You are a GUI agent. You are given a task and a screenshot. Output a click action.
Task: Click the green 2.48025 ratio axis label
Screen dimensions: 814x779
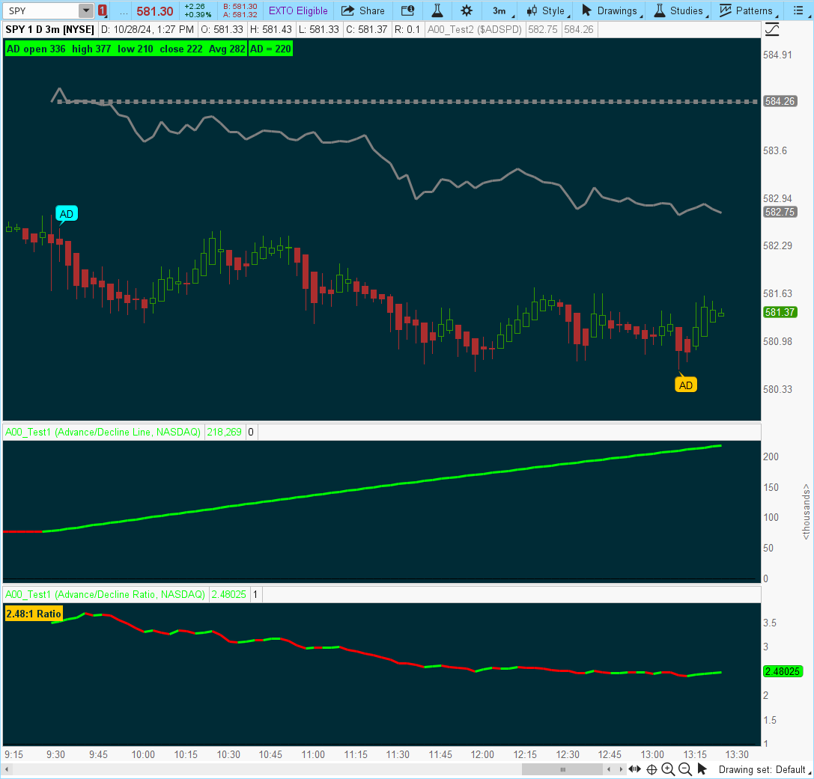coord(783,671)
